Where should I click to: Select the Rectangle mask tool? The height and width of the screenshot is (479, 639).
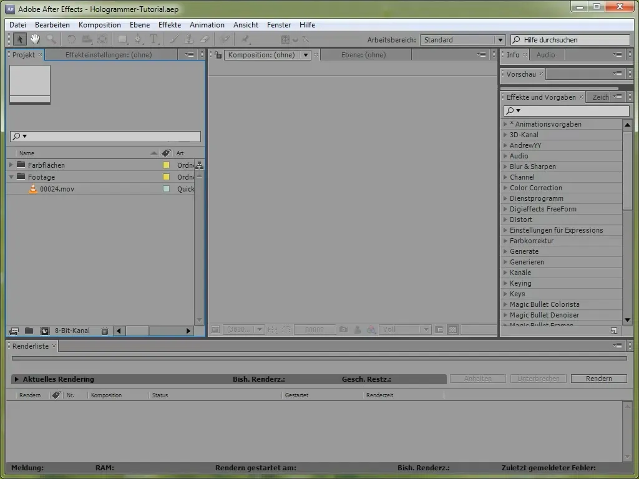tap(122, 39)
